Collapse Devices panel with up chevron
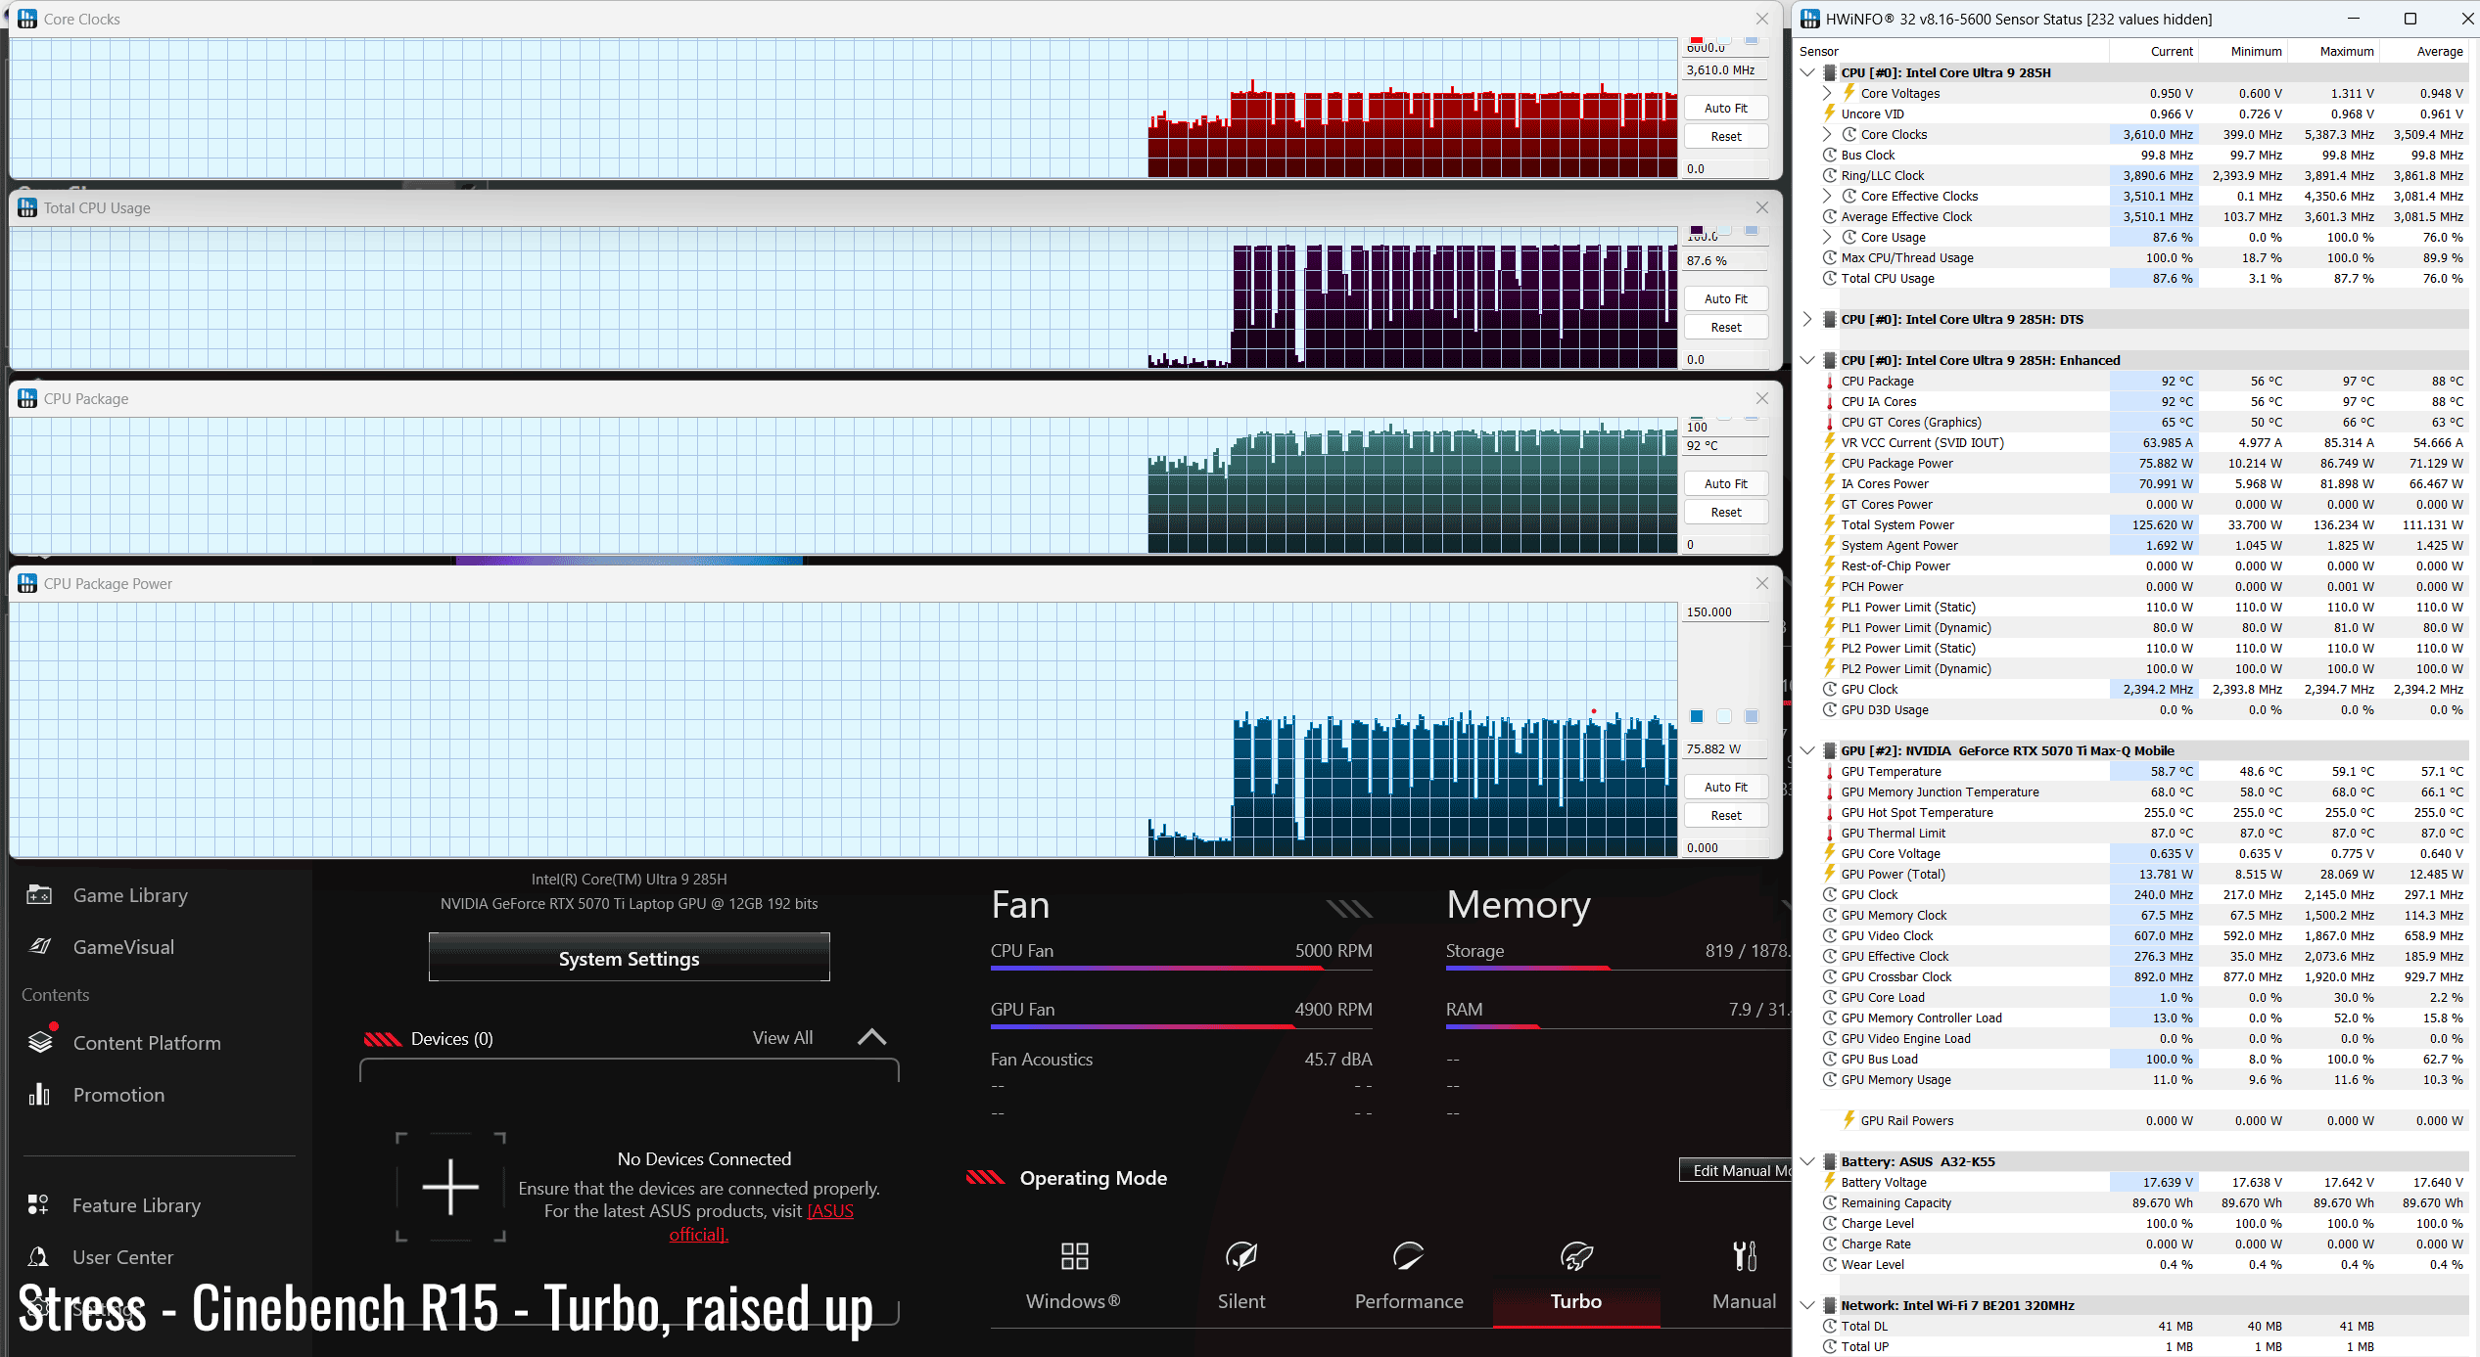The width and height of the screenshot is (2480, 1357). coord(871,1037)
